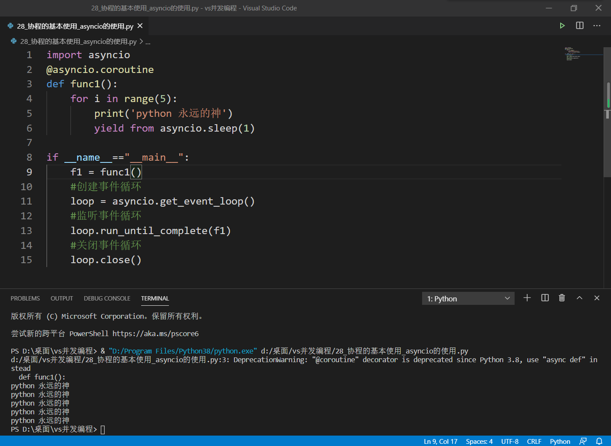Click the '@asyncio.coroutine' decorator text

pos(100,69)
